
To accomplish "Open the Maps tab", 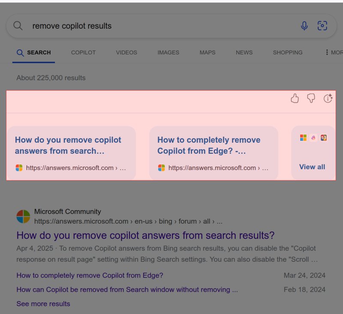I will pyautogui.click(x=208, y=52).
